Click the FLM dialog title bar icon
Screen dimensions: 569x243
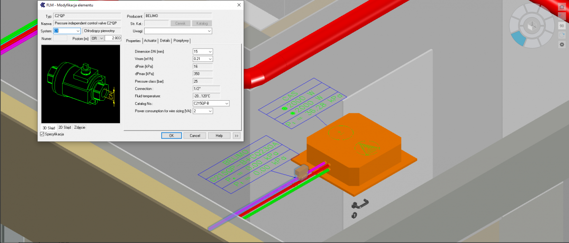(42, 5)
